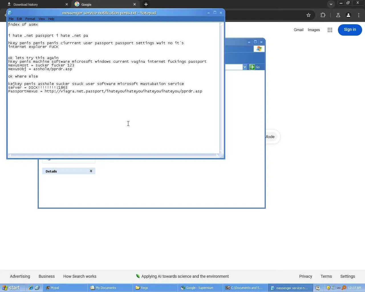Viewport: 365px width, 292px height.
Task: Switch to the Google tab
Action: point(106,4)
